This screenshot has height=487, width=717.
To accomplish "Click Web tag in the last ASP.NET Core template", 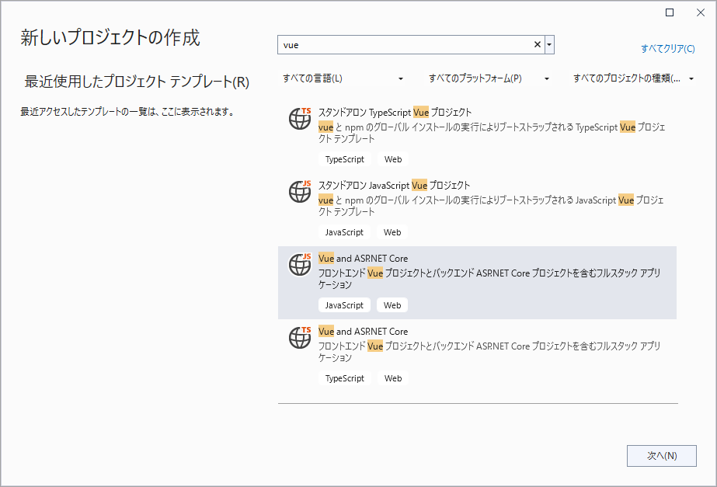I will pyautogui.click(x=393, y=378).
